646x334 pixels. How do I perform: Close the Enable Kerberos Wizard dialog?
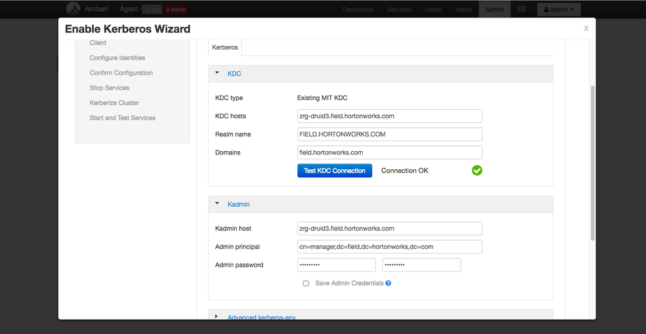tap(586, 28)
